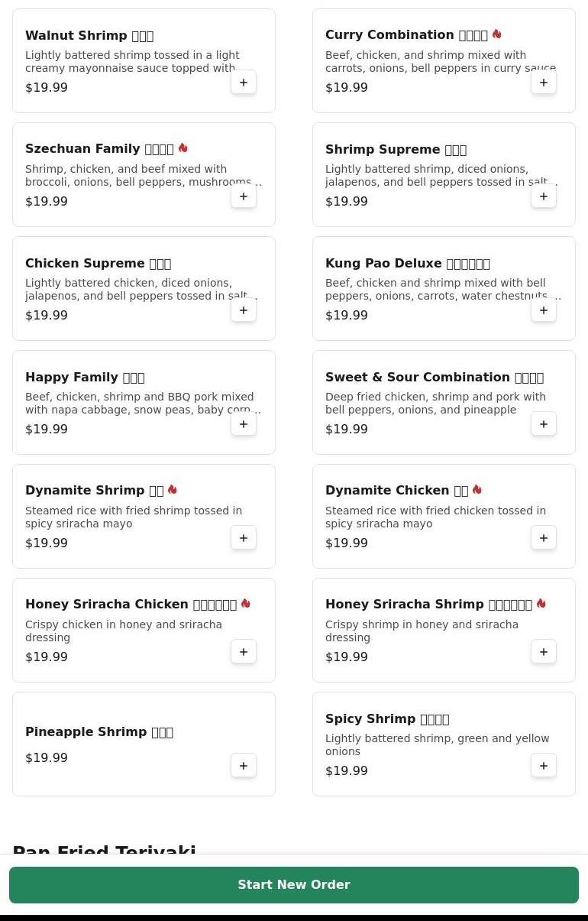This screenshot has width=588, height=921.
Task: Add Curry Combination with plus button
Action: point(544,83)
